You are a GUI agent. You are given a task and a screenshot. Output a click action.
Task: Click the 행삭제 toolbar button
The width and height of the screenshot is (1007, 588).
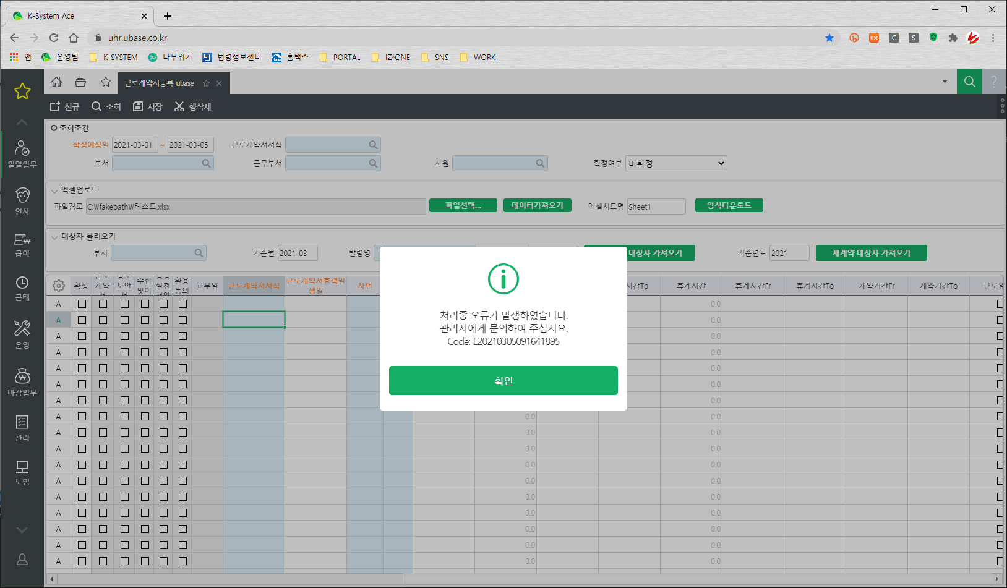(x=193, y=106)
